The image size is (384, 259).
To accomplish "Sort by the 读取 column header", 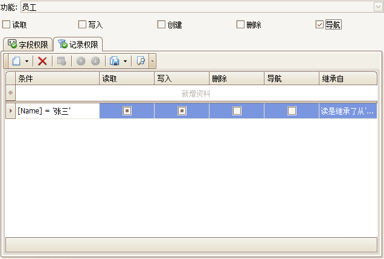I will click(127, 78).
